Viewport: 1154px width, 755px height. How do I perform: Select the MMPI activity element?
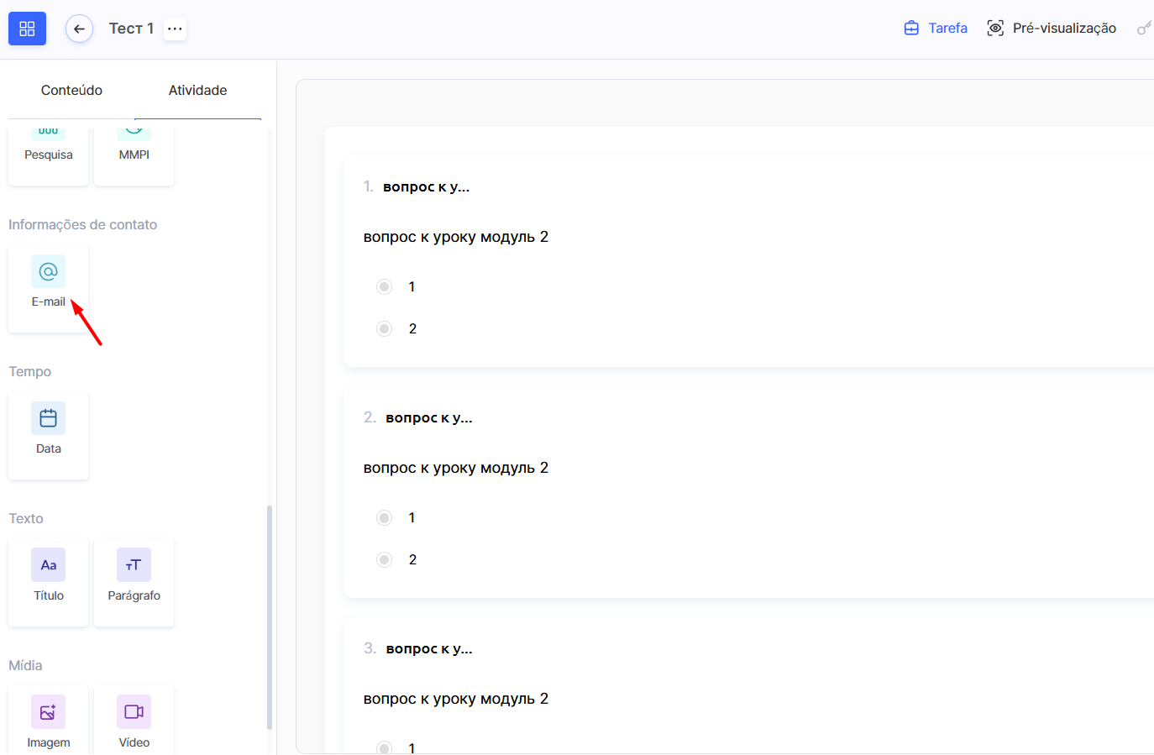pyautogui.click(x=134, y=151)
